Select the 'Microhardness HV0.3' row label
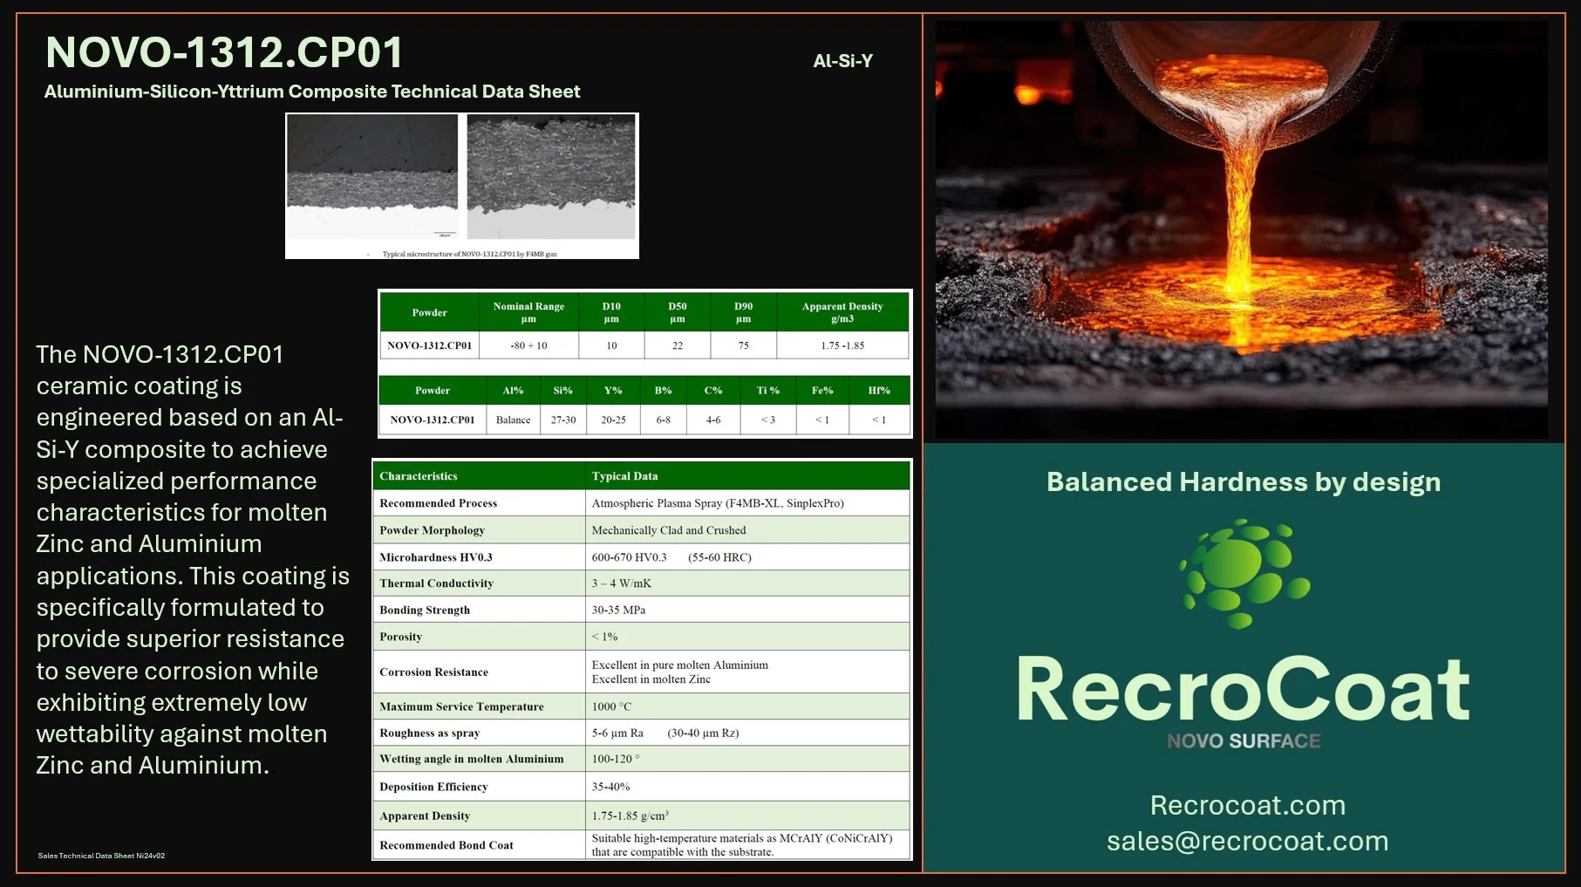1581x887 pixels. [x=436, y=557]
